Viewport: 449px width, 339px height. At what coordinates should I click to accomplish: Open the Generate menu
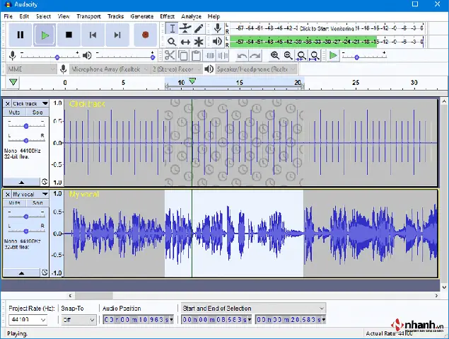(x=141, y=16)
